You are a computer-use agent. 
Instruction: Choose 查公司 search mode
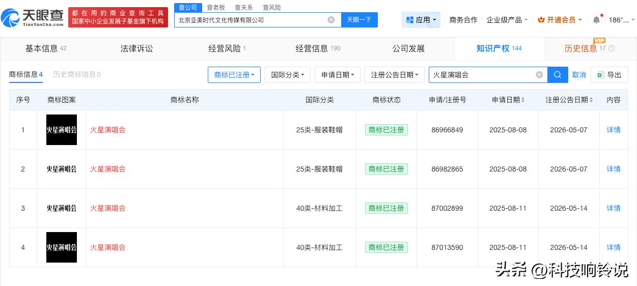point(187,7)
